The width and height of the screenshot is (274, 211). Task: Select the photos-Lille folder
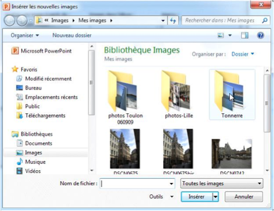click(x=179, y=94)
